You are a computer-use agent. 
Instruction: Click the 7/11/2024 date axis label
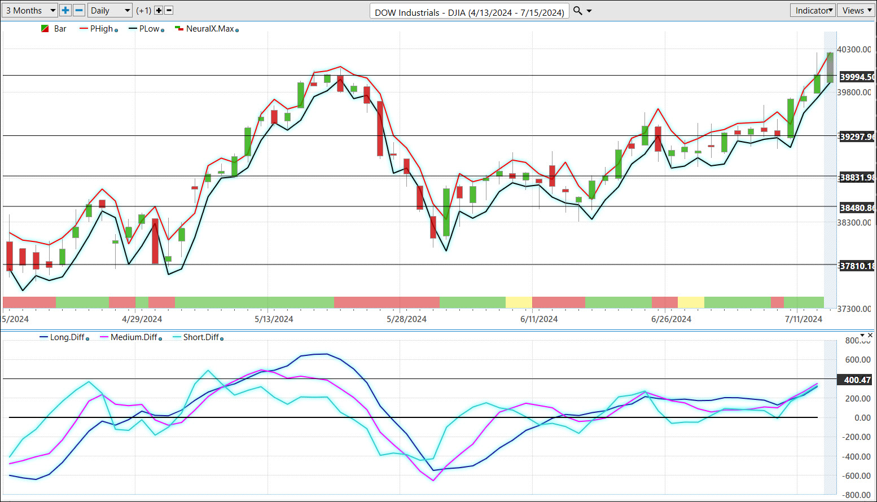pos(804,319)
